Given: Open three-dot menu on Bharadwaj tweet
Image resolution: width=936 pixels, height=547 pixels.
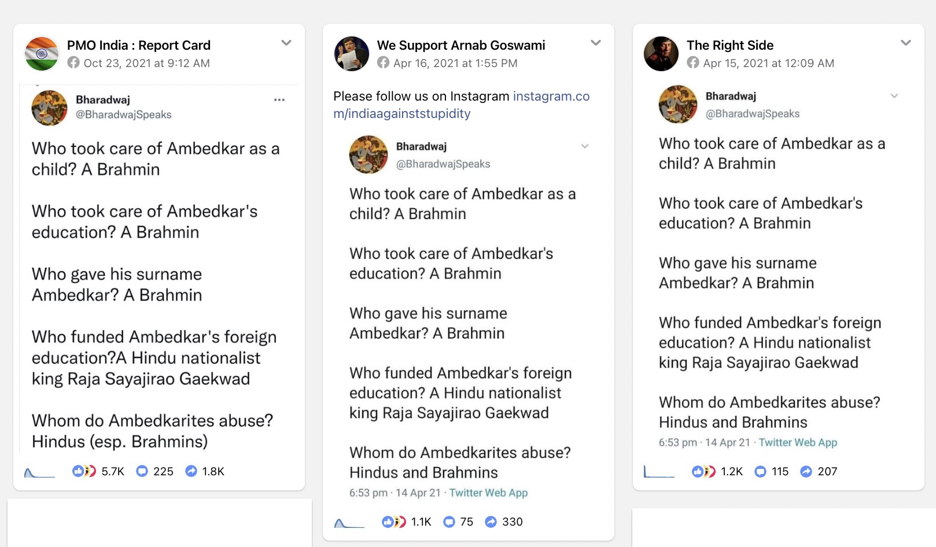Looking at the screenshot, I should coord(279,100).
